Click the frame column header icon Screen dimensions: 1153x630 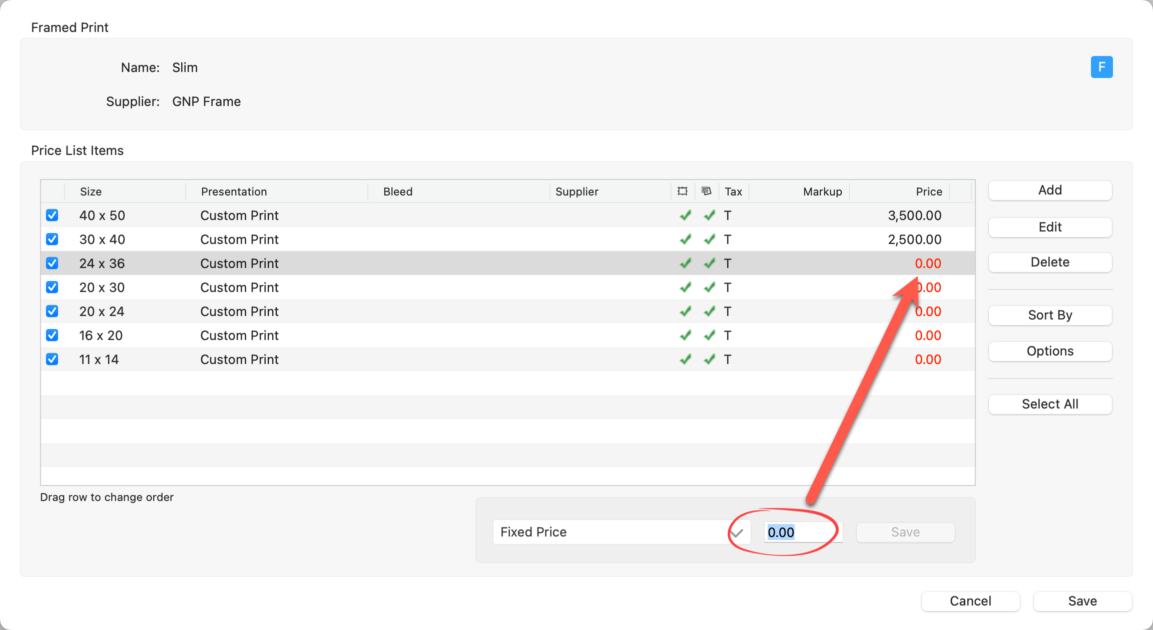coord(683,191)
